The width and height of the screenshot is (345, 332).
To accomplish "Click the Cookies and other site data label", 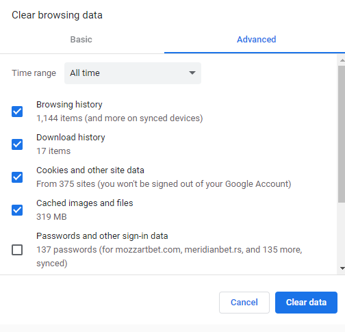I will [x=90, y=170].
